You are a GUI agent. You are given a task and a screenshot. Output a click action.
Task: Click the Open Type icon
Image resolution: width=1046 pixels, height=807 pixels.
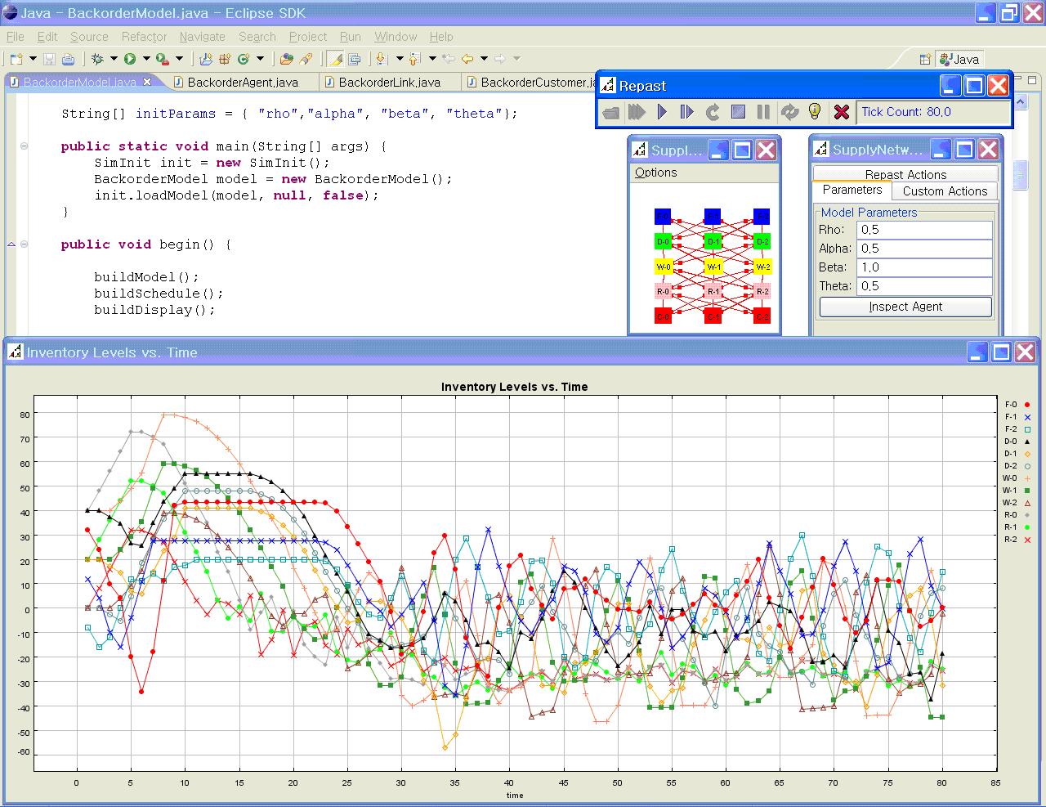pos(286,59)
